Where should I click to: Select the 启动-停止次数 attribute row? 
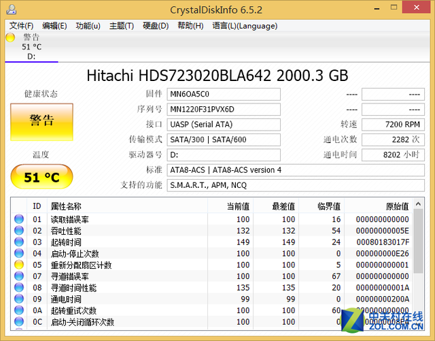point(212,253)
